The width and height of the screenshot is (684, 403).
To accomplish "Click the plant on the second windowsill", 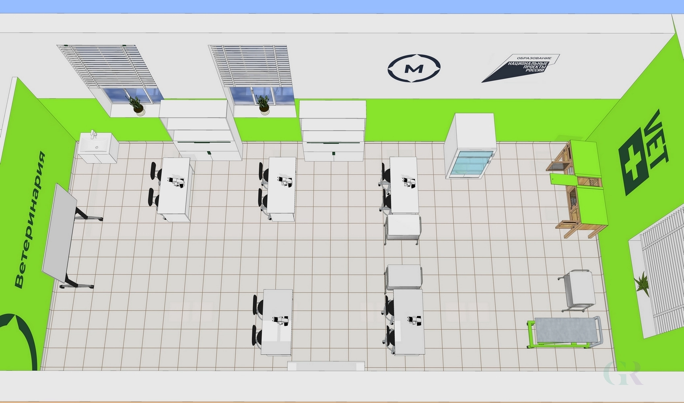I will pyautogui.click(x=263, y=105).
